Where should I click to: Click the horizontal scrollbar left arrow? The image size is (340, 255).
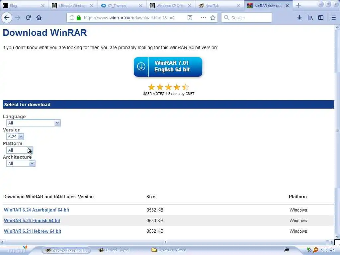2,242
